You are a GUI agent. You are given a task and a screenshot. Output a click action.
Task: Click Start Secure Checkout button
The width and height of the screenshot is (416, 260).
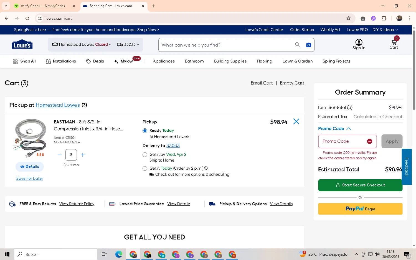360,185
